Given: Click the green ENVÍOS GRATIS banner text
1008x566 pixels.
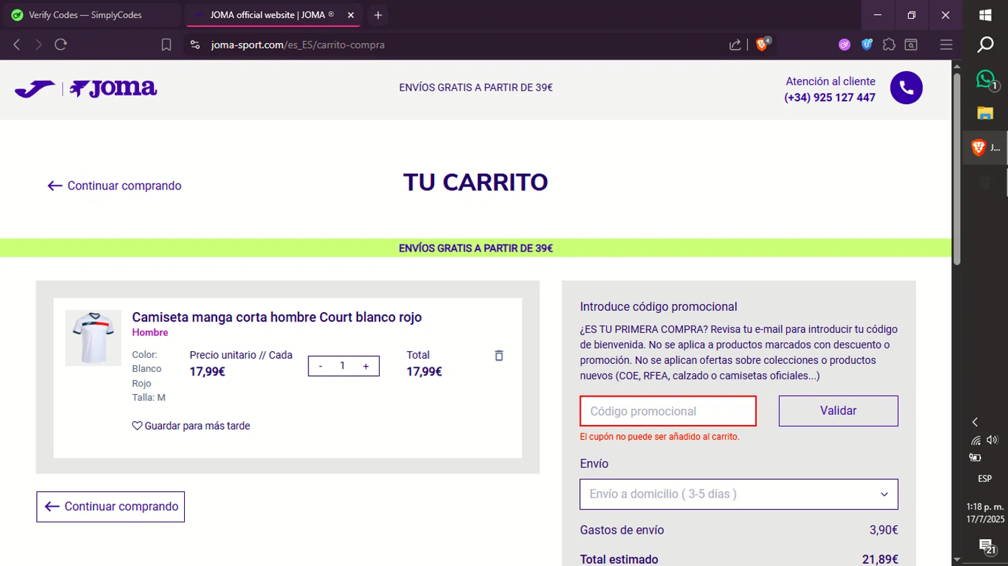Looking at the screenshot, I should (476, 248).
